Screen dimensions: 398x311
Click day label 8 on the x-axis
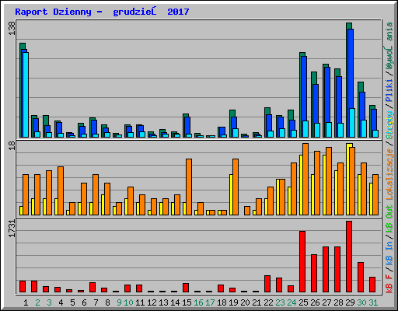[x=107, y=302]
